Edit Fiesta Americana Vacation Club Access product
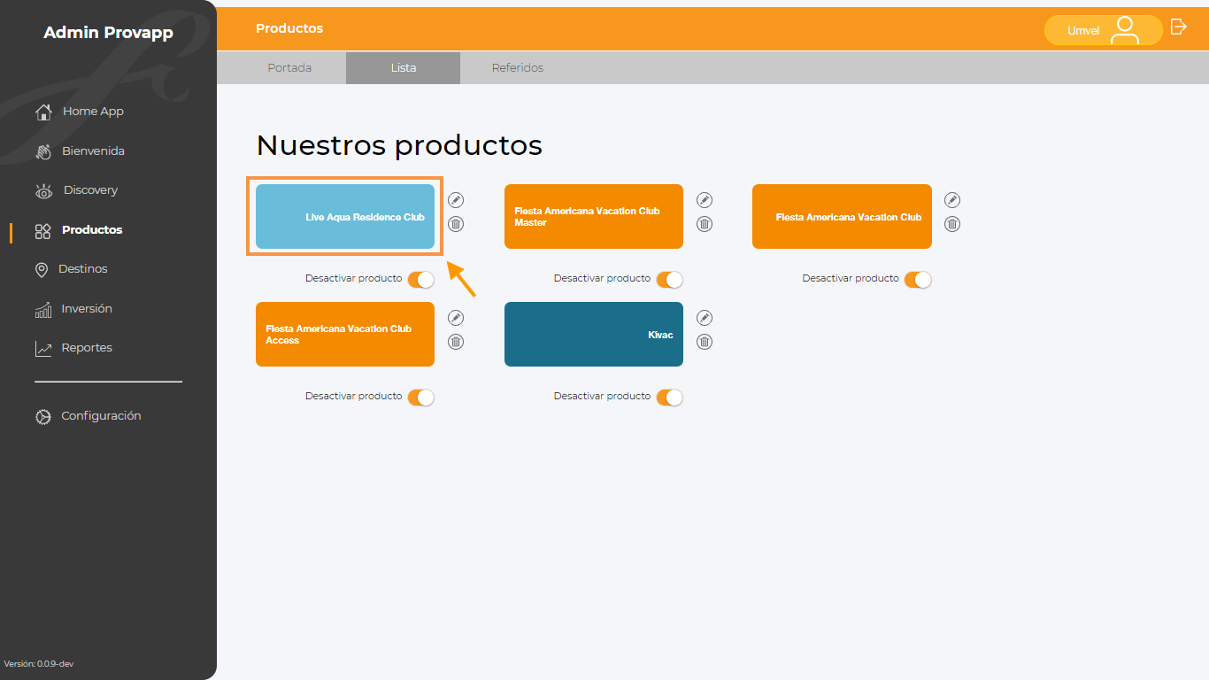Viewport: 1209px width, 680px height. [x=456, y=318]
